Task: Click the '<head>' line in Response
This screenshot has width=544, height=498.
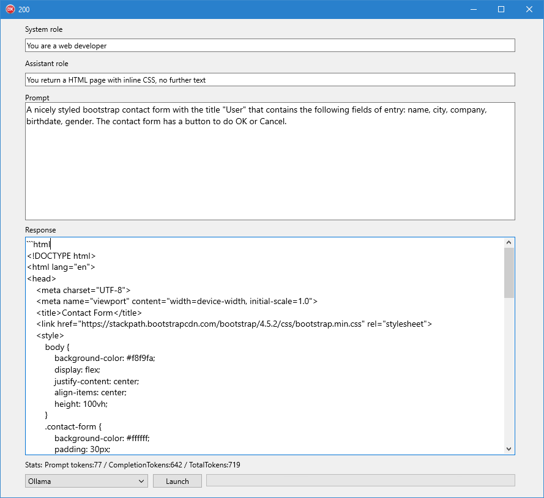Action: tap(42, 278)
